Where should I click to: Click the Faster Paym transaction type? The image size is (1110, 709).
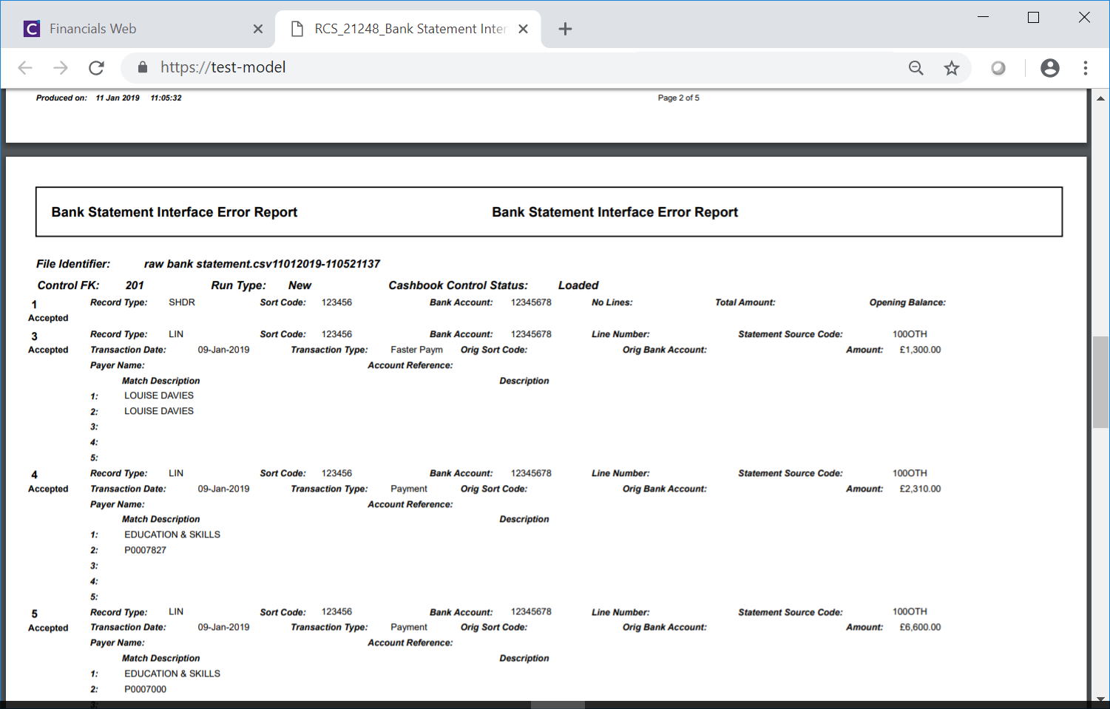click(417, 350)
